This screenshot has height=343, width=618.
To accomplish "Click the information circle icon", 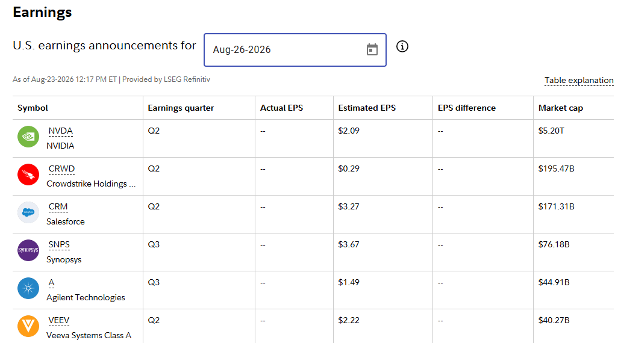I will [402, 46].
